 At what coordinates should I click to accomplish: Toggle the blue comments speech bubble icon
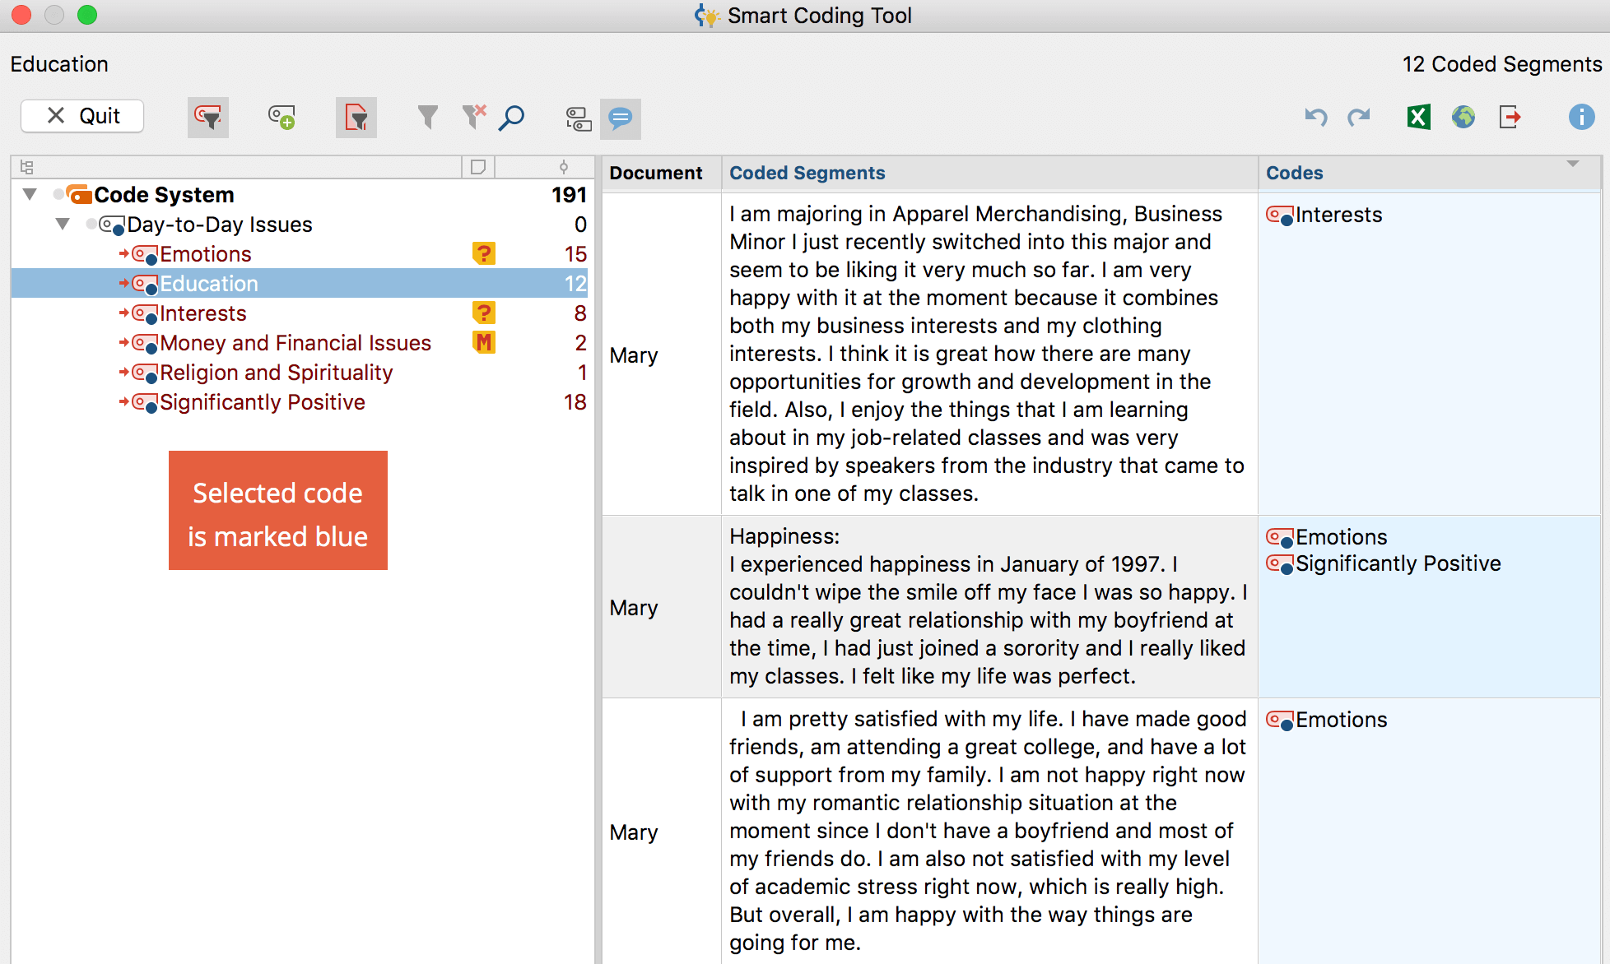pyautogui.click(x=621, y=119)
